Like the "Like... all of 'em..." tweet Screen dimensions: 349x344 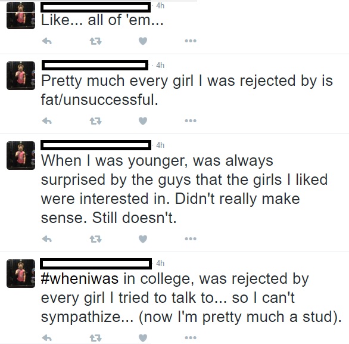click(x=143, y=41)
